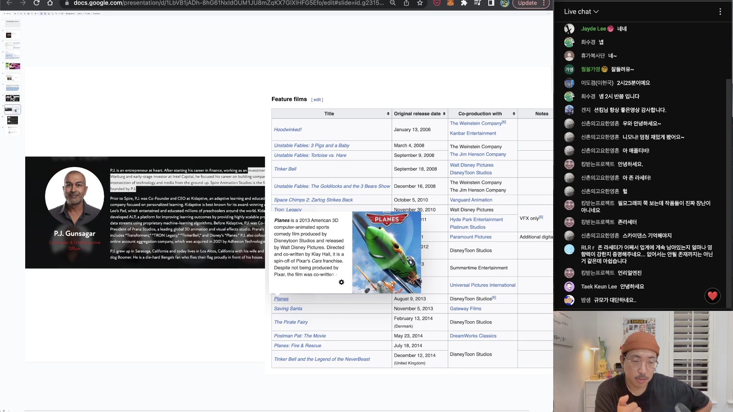Click the edit link beside Feature films
733x412 pixels.
coord(317,100)
